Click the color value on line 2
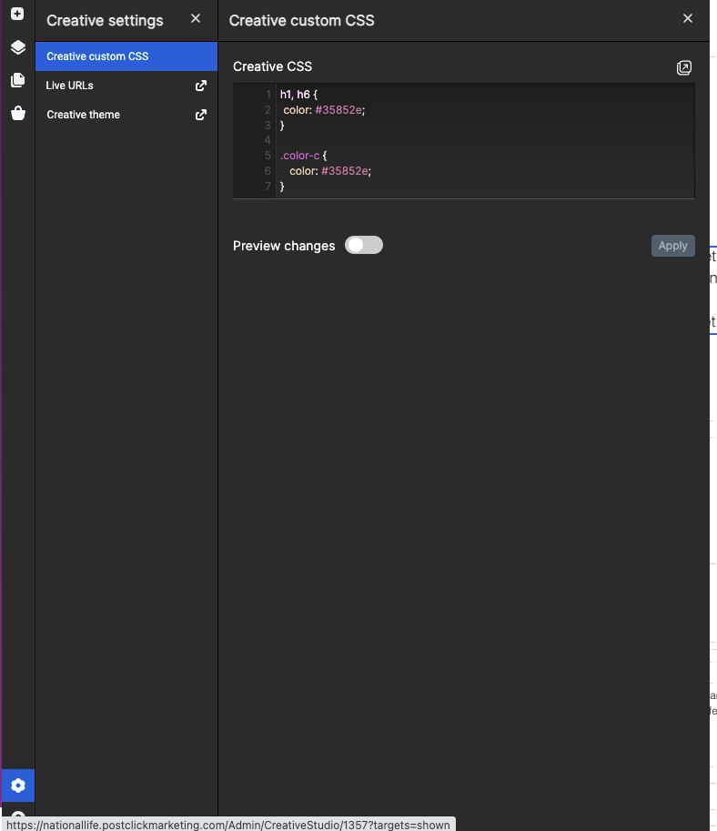The width and height of the screenshot is (717, 831). [338, 110]
